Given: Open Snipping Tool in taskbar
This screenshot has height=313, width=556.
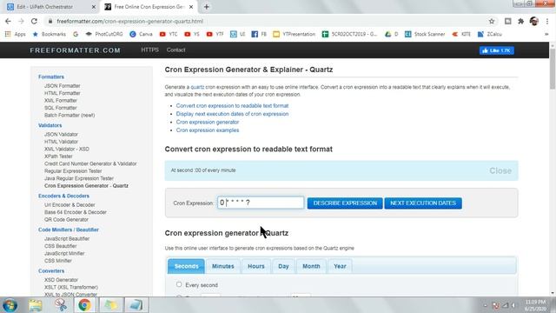Looking at the screenshot, I should click(x=61, y=305).
